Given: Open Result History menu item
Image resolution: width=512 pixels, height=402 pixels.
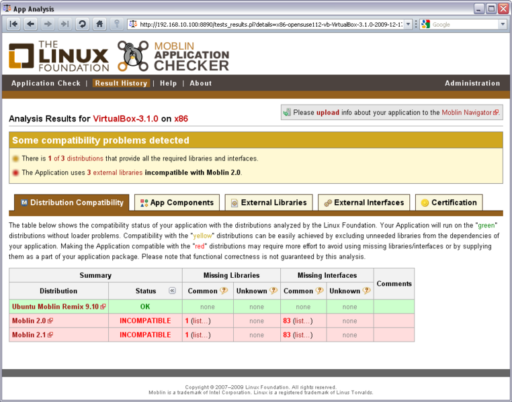Looking at the screenshot, I should [x=121, y=83].
